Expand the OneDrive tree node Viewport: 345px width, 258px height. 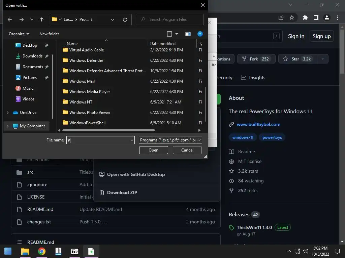(8, 113)
